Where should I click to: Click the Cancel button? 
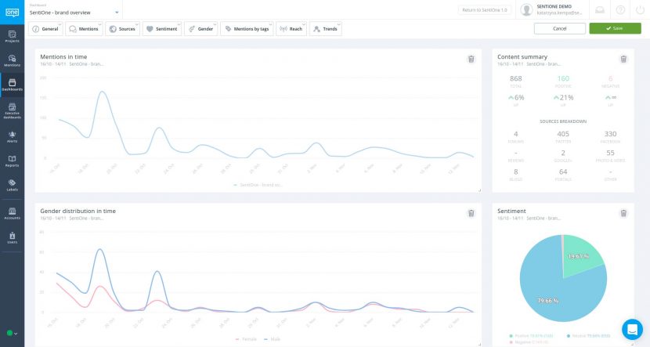559,28
